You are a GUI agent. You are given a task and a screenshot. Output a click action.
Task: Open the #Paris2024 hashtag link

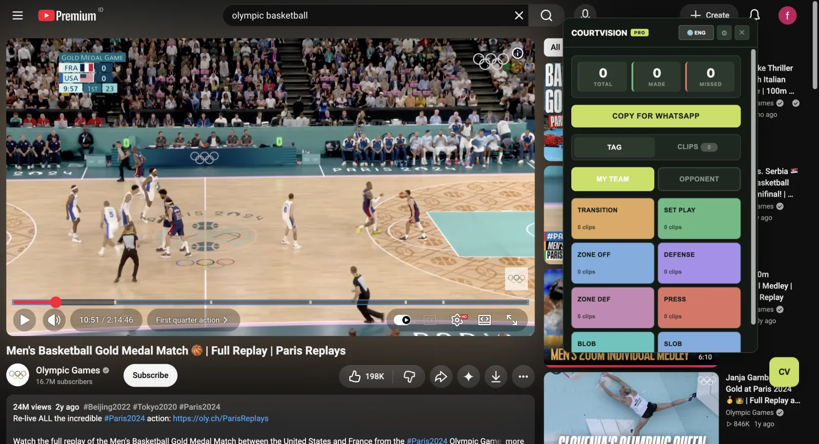(124, 418)
